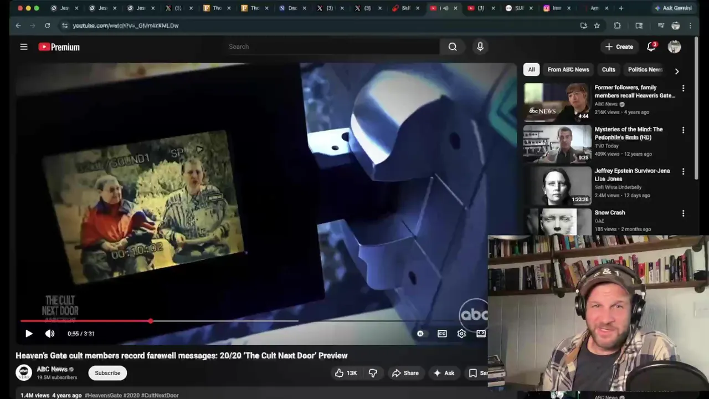Click the search magnifier button
This screenshot has height=399, width=709.
[x=453, y=47]
